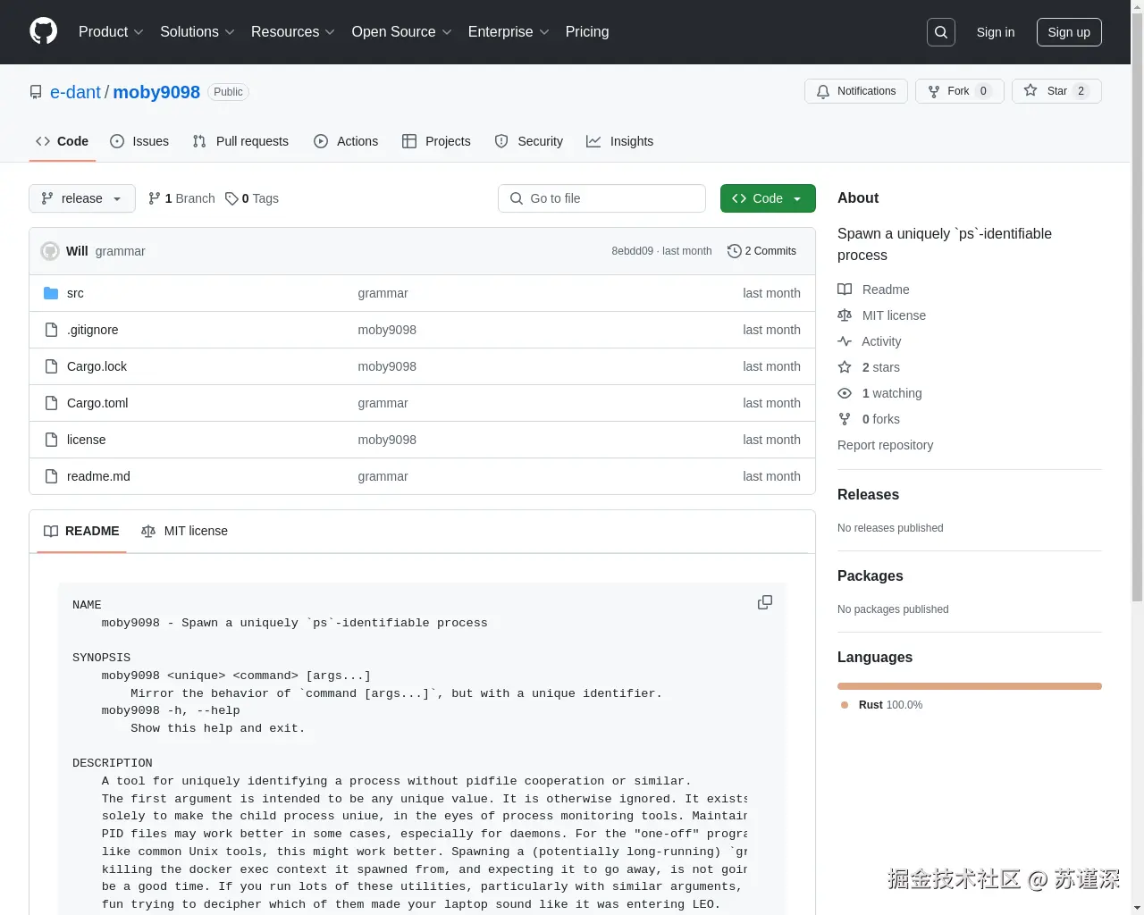This screenshot has width=1144, height=915.
Task: Expand the Resources menu
Action: click(293, 32)
